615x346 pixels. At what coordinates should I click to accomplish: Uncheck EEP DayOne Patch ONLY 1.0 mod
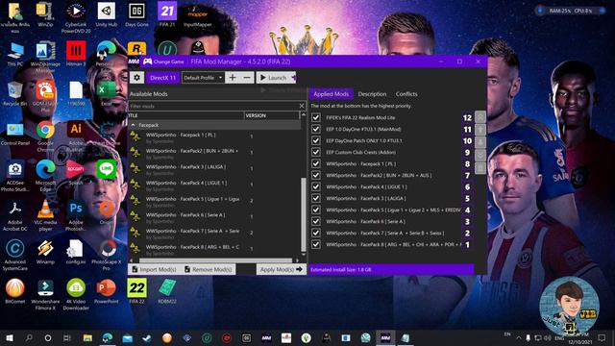click(x=316, y=140)
